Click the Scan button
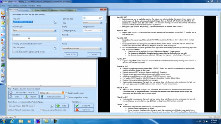The height and width of the screenshot is (124, 221). (15, 97)
